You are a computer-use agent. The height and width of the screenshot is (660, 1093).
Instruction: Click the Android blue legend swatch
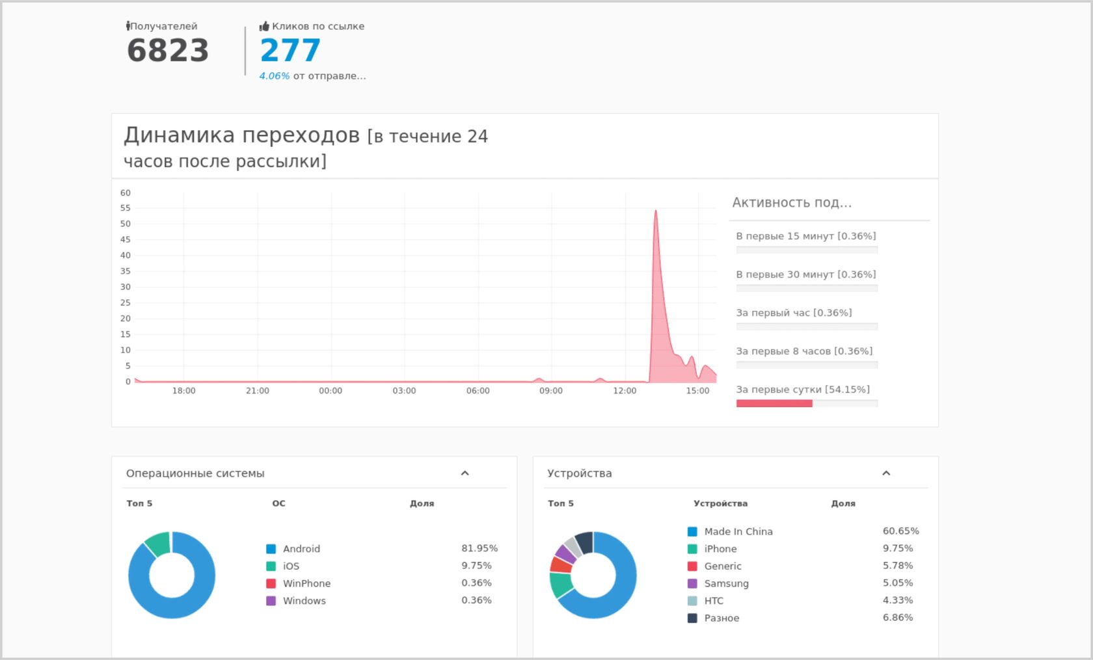tap(271, 549)
